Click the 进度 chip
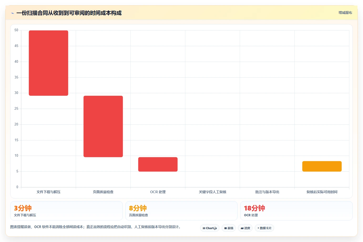Screen dimensions: 363x242 (245, 228)
